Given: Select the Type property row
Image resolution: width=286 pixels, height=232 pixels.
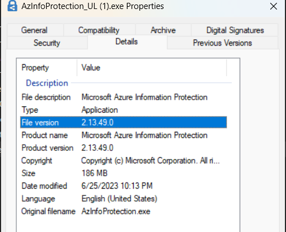Looking at the screenshot, I should [124, 110].
